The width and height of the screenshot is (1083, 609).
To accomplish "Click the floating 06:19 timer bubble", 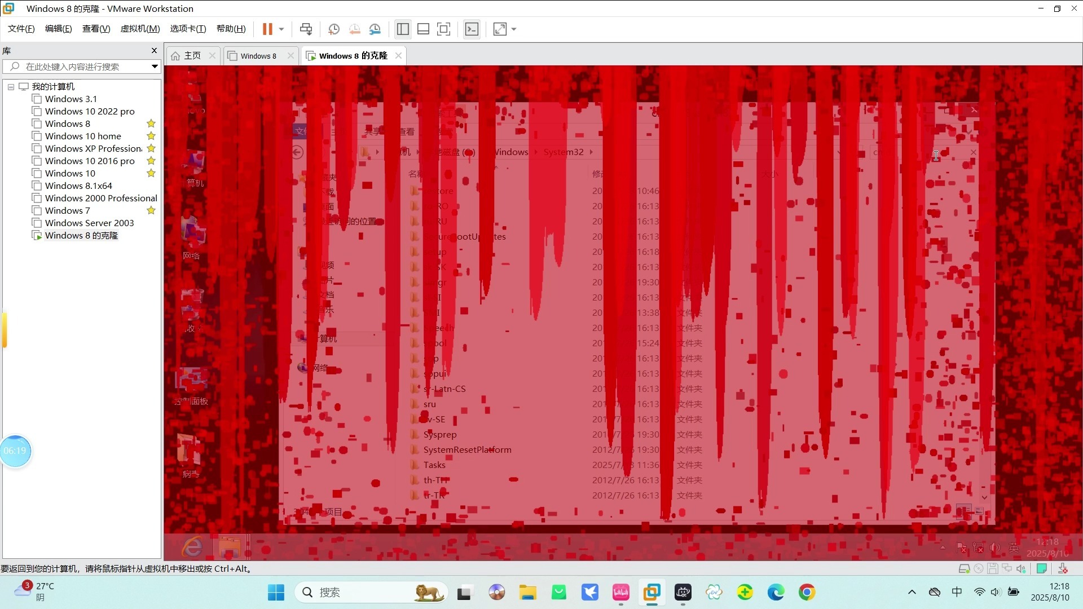I will click(x=15, y=451).
